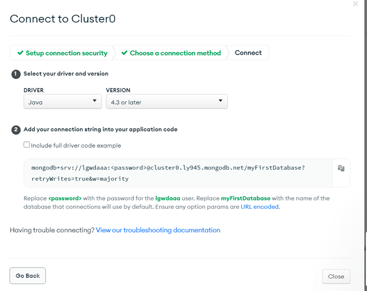367x291 pixels.
Task: Click the green myFirstDatabase text in instructions
Action: click(x=245, y=198)
